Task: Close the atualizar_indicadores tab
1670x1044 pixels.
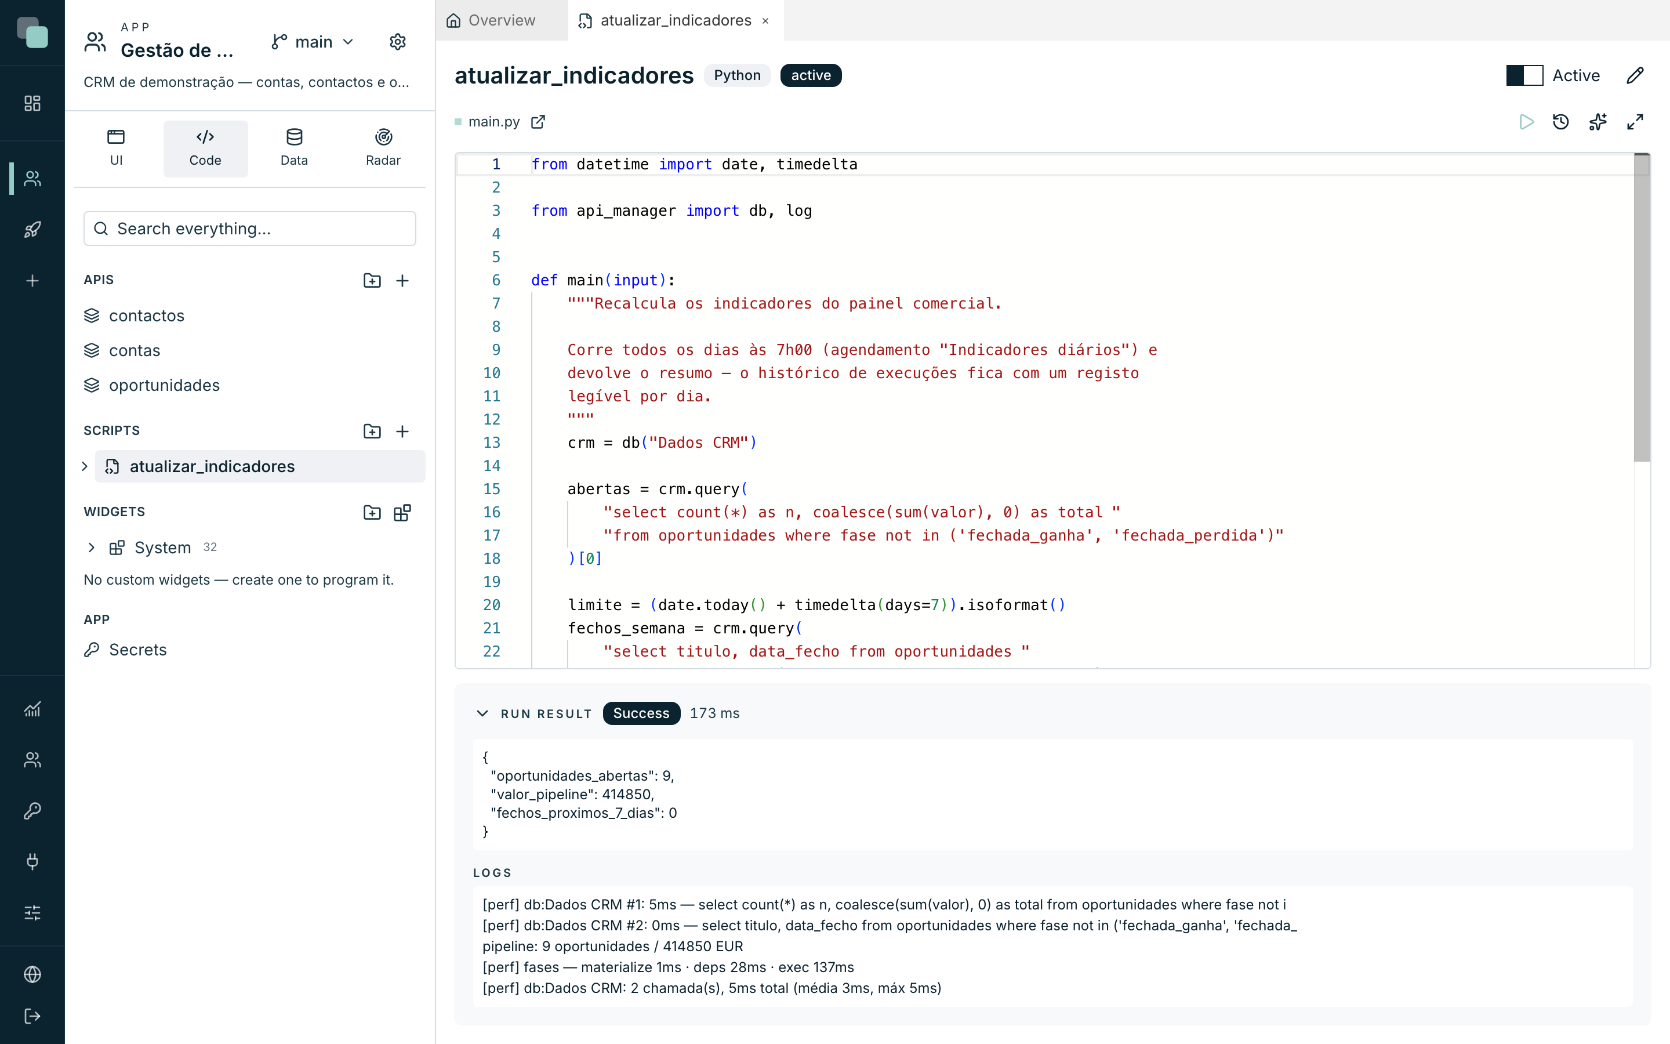Action: coord(765,21)
